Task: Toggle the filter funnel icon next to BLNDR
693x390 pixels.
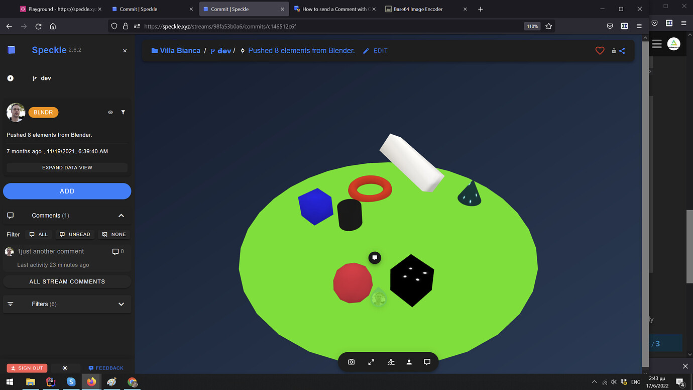Action: [123, 113]
